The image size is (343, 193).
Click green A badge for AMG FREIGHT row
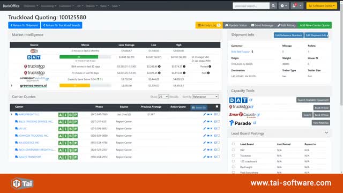coord(61,115)
